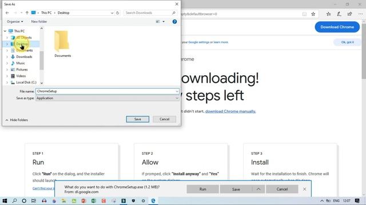Click Save in Save As dialog

(137, 119)
